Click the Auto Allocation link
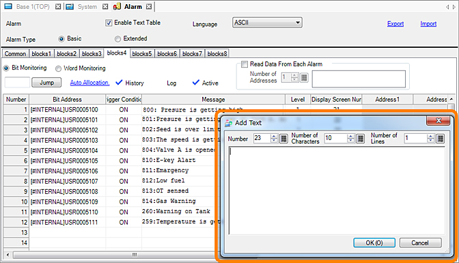 click(89, 83)
